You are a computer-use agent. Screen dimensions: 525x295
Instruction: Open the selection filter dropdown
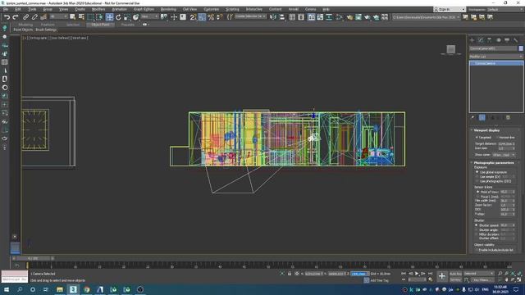(x=58, y=16)
